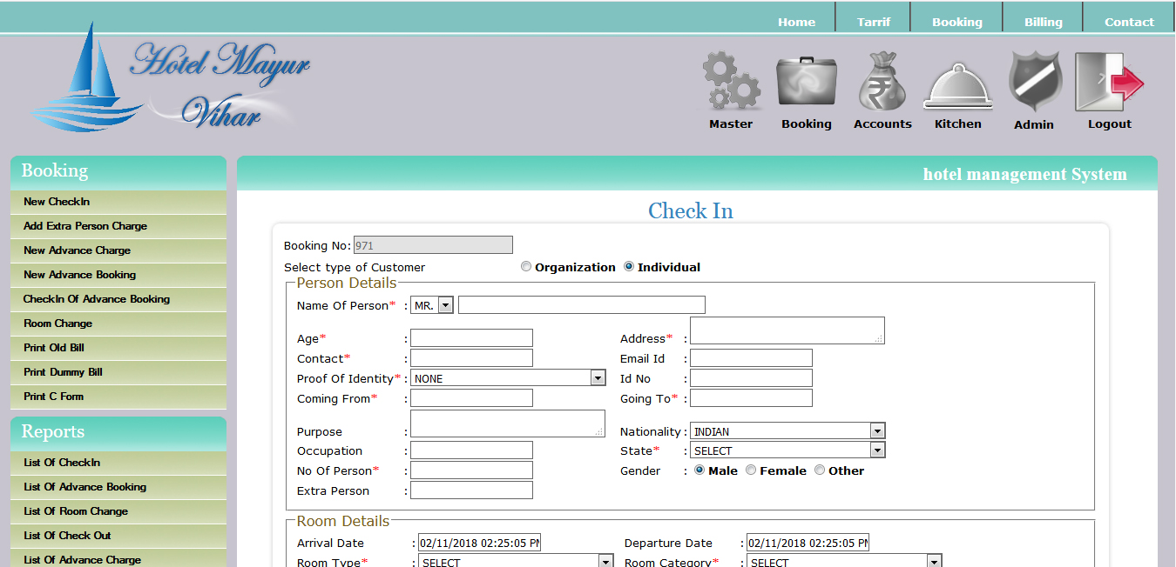Viewport: 1176px width, 567px height.
Task: Open New Advance Charge
Action: click(x=118, y=250)
